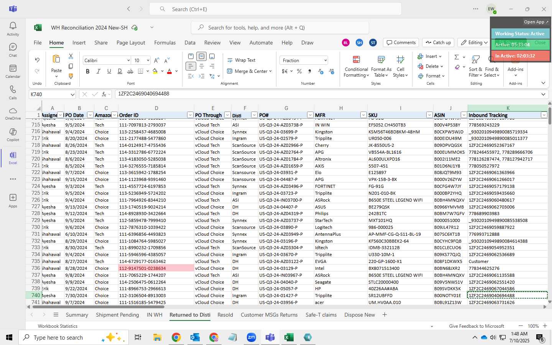Toggle Bold formatting
Viewport: 552px width, 345px height.
pyautogui.click(x=88, y=71)
